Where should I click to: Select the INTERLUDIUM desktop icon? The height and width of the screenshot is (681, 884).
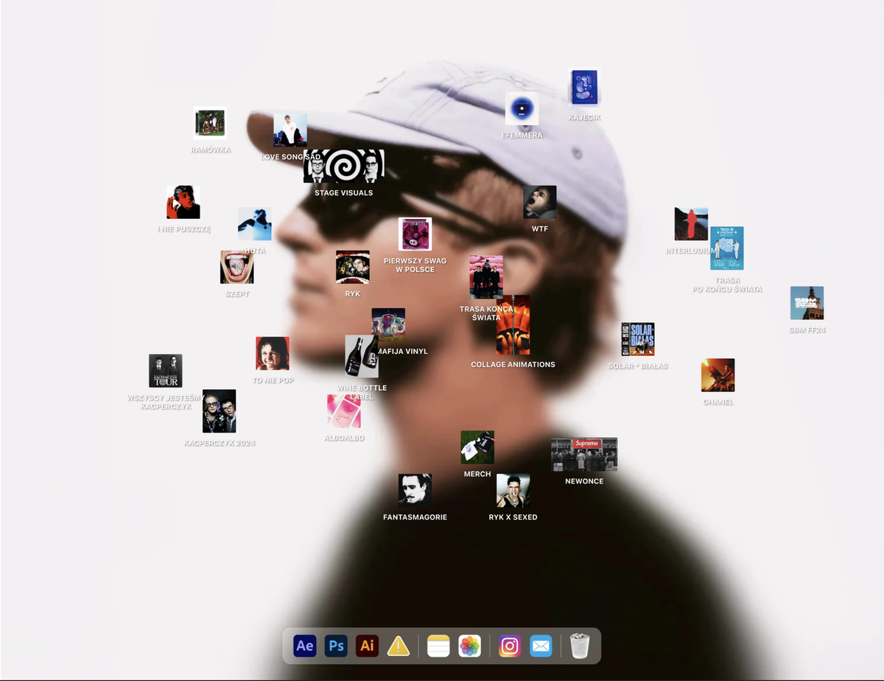coord(691,224)
